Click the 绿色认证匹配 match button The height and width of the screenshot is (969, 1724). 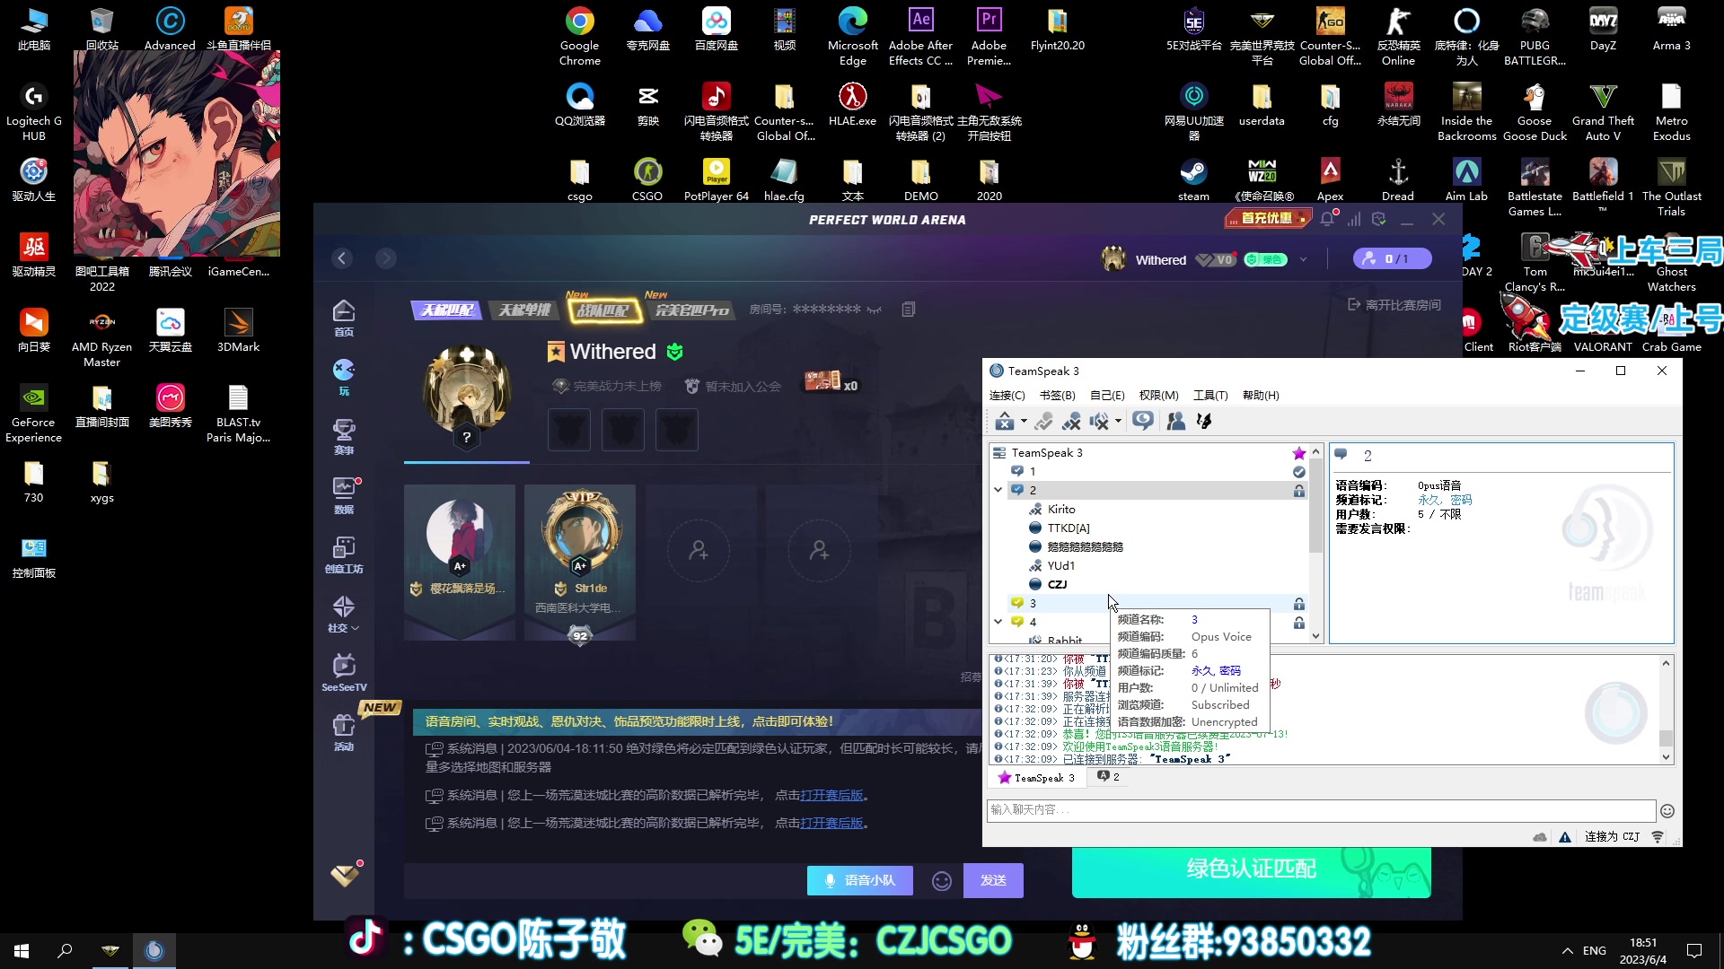pos(1250,869)
